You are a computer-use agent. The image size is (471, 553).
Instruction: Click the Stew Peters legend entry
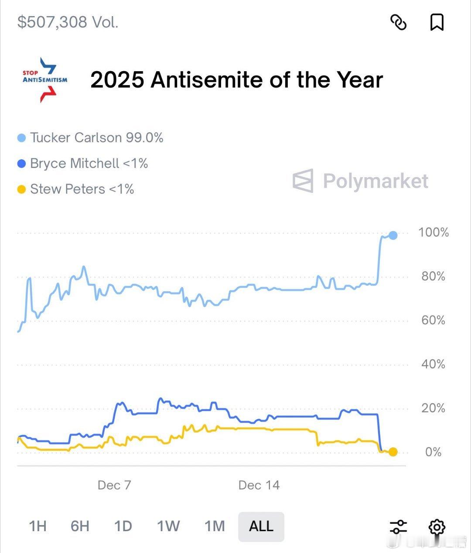[82, 189]
